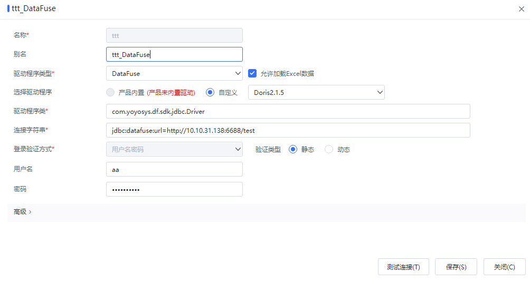The width and height of the screenshot is (530, 282).
Task: Open the 登录验证方式 dropdown
Action: click(174, 149)
